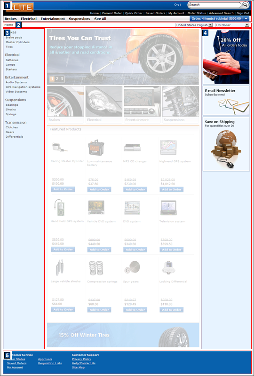Click into the Search field
The image size is (254, 376).
point(214,5)
